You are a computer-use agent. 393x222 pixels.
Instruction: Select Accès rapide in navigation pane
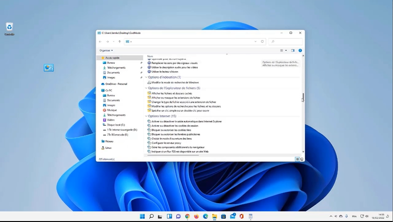(112, 58)
